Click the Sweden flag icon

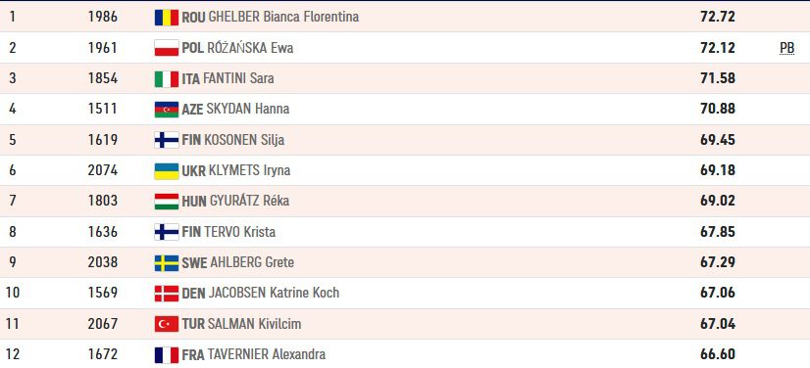coord(167,262)
